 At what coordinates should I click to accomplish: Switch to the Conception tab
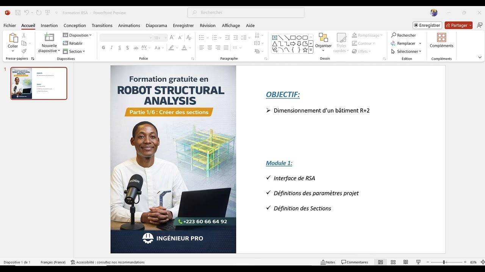tap(75, 25)
